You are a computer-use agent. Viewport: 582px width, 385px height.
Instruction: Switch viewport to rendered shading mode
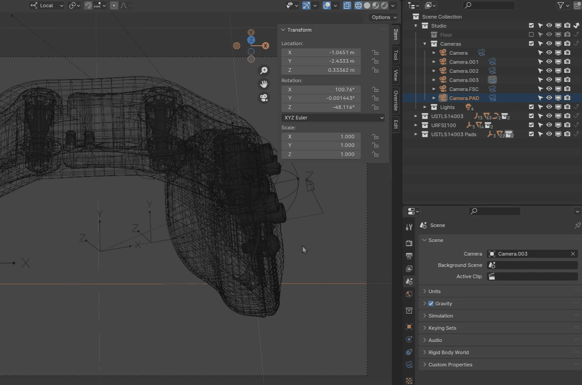pos(384,5)
